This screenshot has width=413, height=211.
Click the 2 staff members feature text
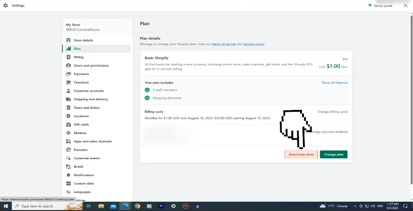click(x=165, y=90)
